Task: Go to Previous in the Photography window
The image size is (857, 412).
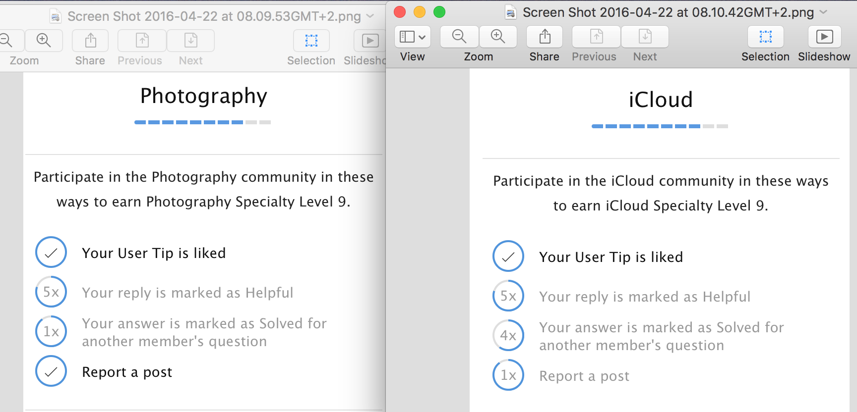Action: tap(142, 41)
